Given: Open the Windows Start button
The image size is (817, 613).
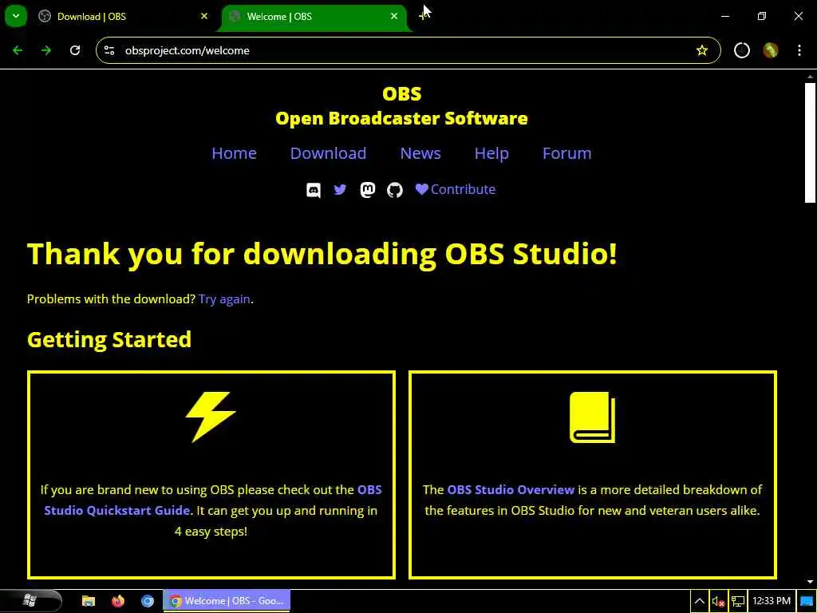Looking at the screenshot, I should (x=30, y=601).
